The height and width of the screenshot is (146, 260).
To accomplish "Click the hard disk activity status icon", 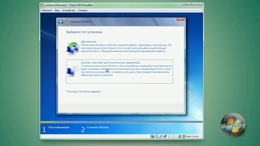I will pos(152,136).
